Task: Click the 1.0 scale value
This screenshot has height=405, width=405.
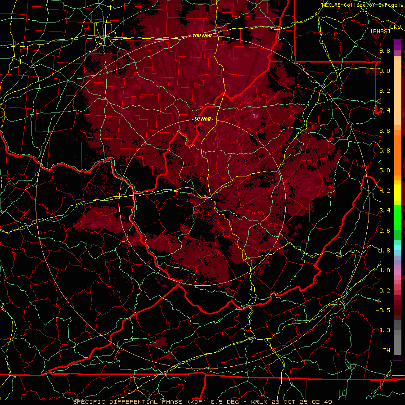Action: tap(385, 270)
